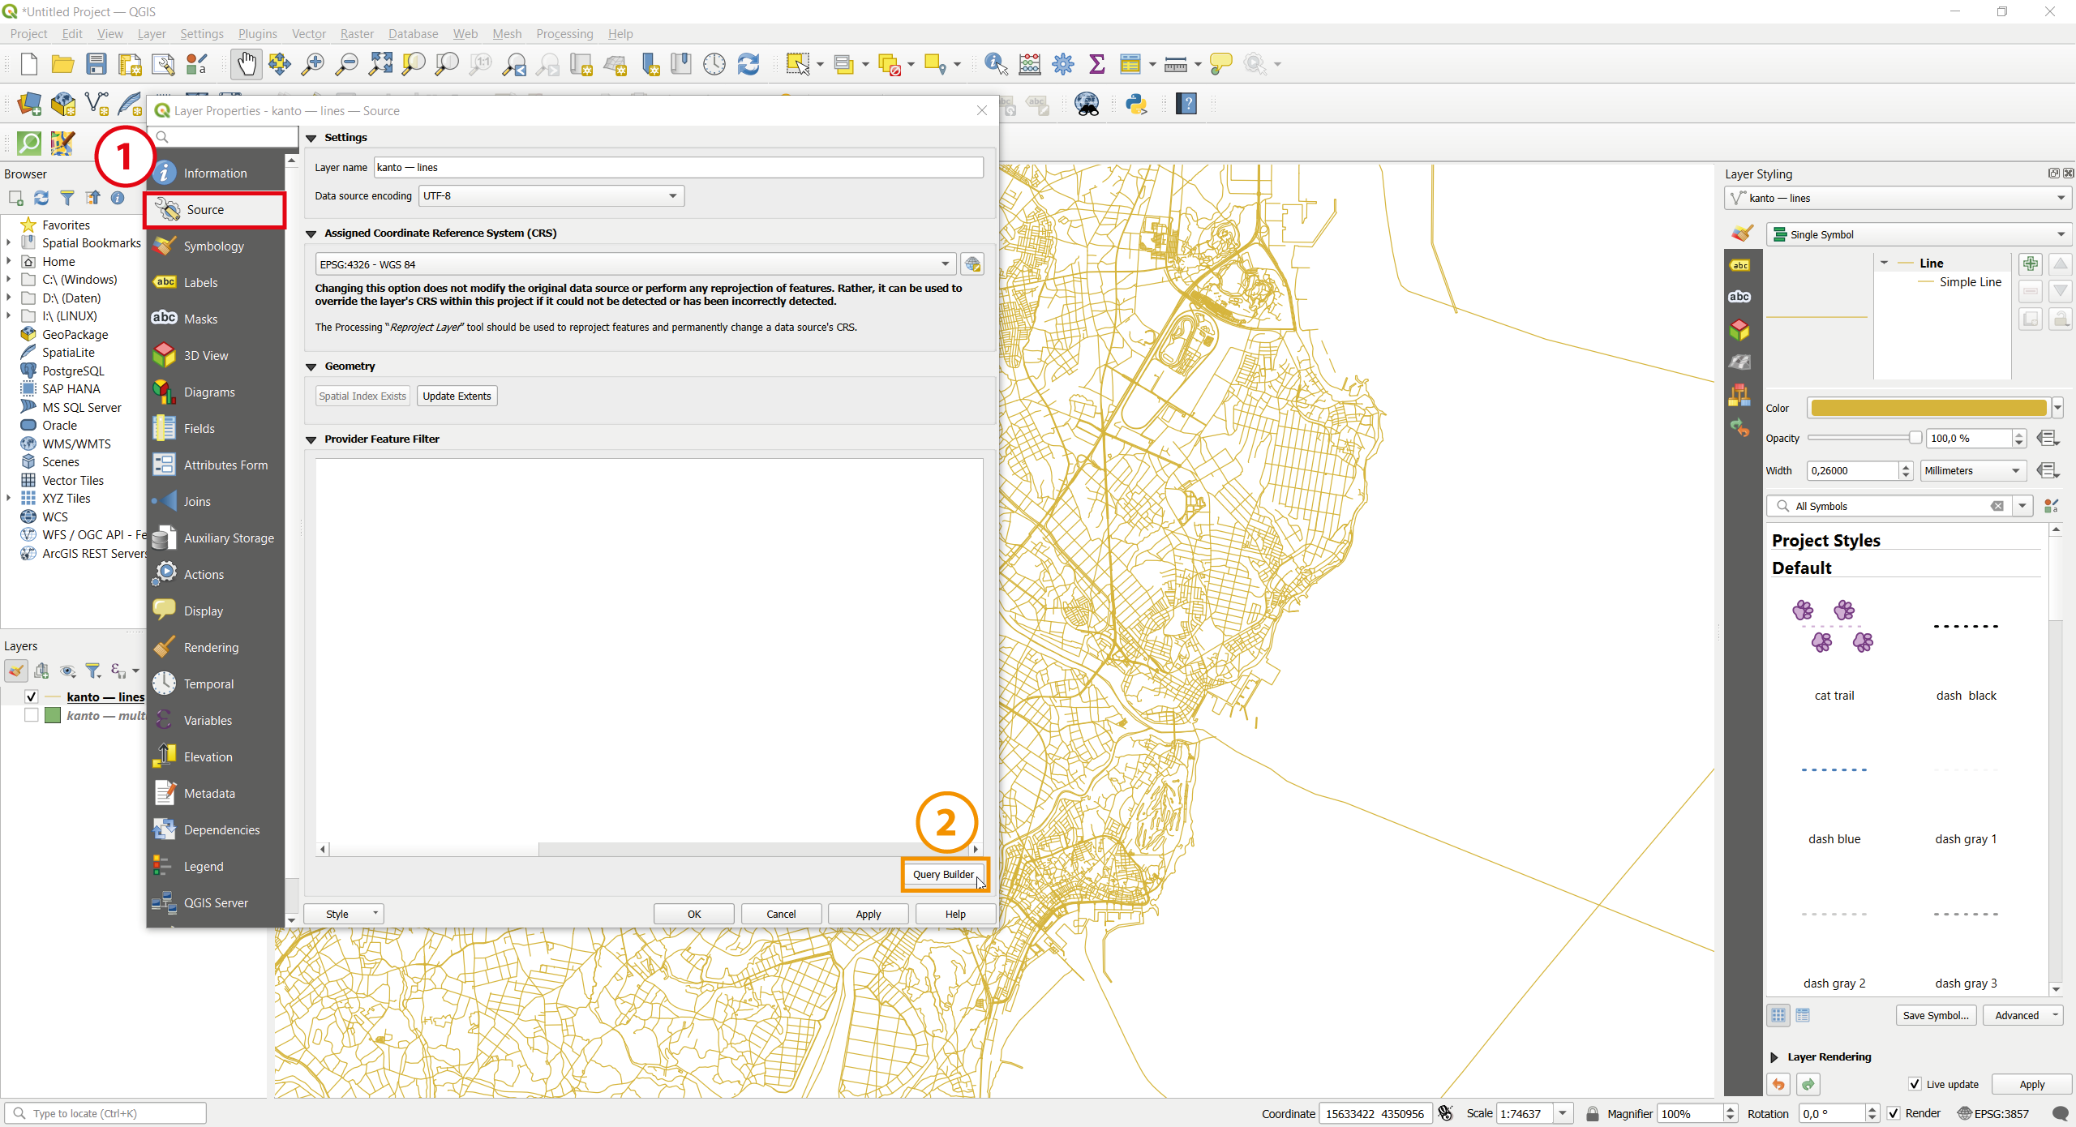Enable Live update in Layer Styling
Screen dimensions: 2076x1127
click(1915, 1084)
